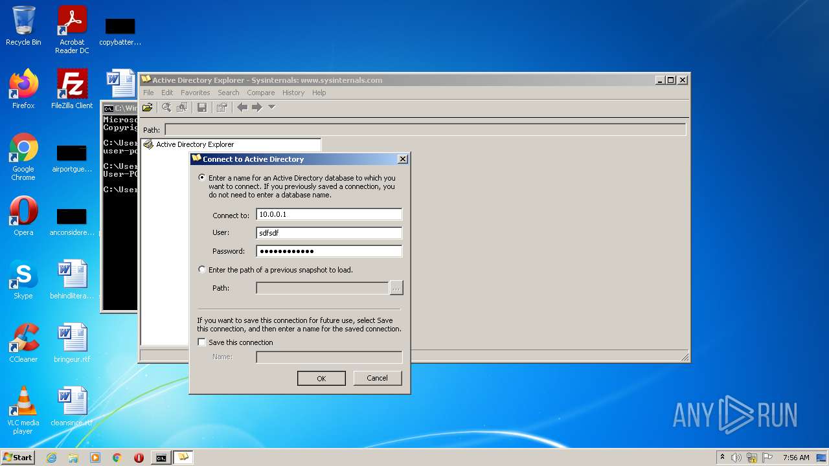Select the Google Chrome desktop icon
Viewport: 829px width, 466px height.
pos(23,157)
